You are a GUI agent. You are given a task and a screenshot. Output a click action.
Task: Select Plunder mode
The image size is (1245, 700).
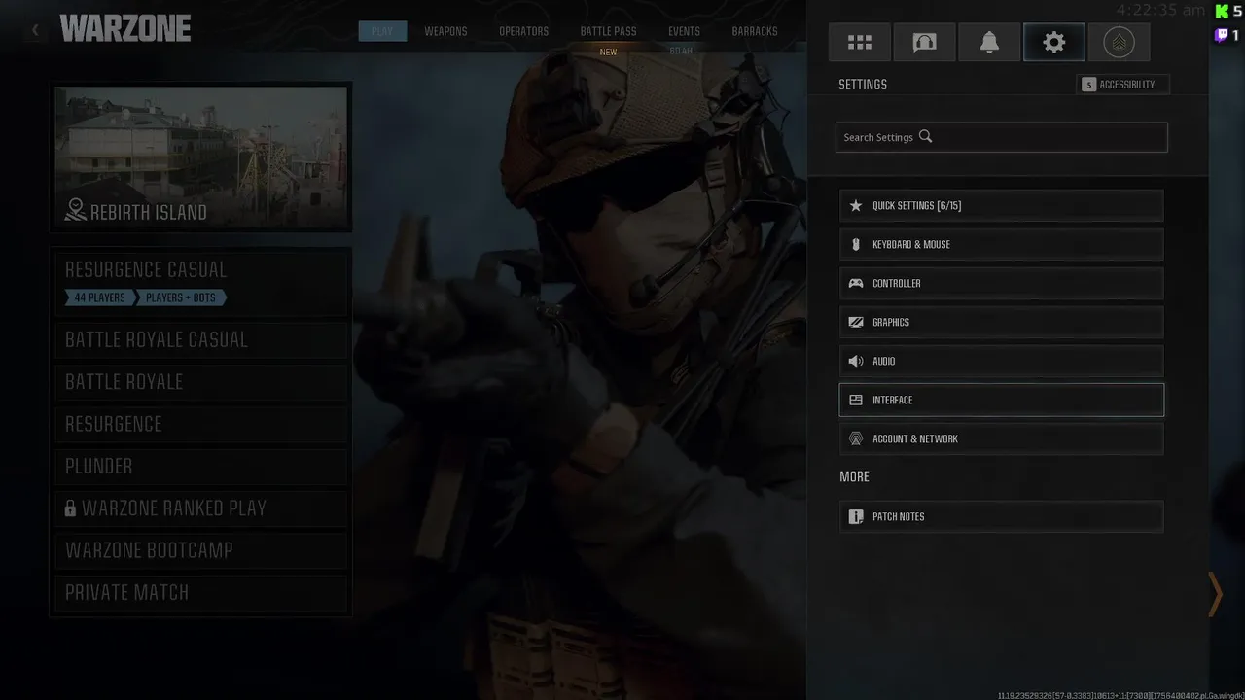pos(201,466)
